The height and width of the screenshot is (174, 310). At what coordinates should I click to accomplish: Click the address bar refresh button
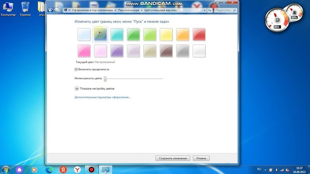pos(210,10)
